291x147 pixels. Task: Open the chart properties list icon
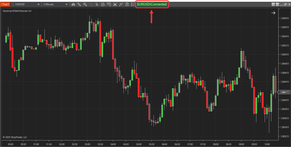(133, 4)
